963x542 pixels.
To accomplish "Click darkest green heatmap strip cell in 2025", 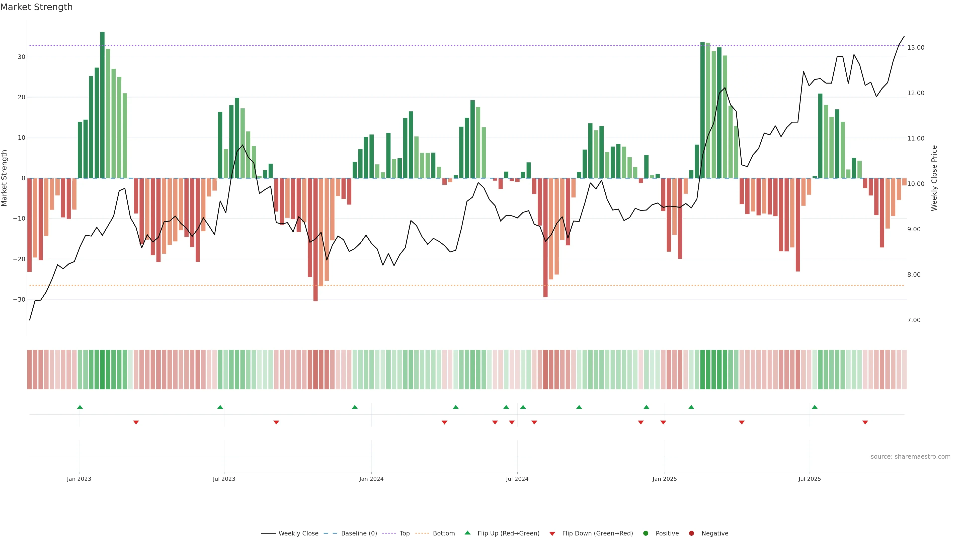I will click(702, 369).
